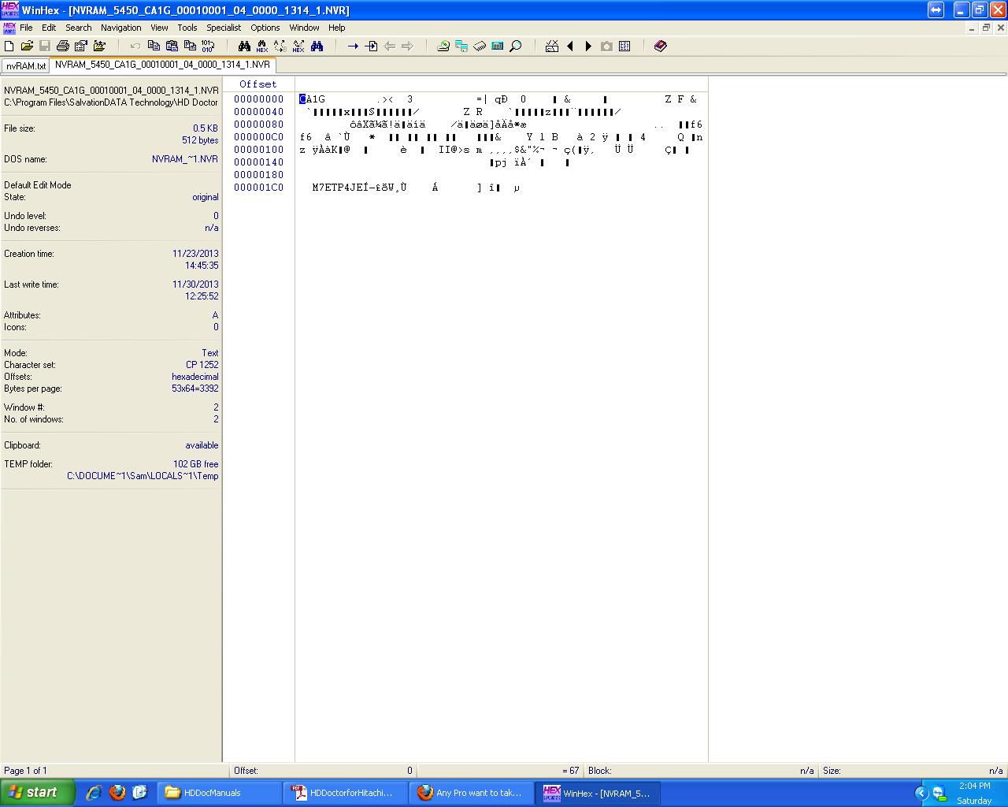
Task: Click the Paste clipboard icon
Action: (172, 46)
